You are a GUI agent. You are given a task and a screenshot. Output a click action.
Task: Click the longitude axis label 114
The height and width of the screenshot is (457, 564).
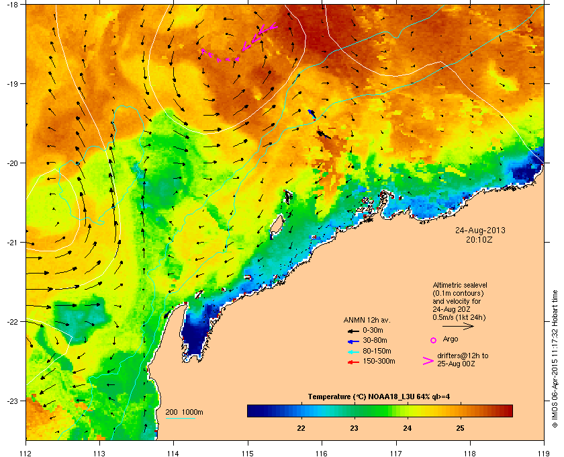pos(173,453)
